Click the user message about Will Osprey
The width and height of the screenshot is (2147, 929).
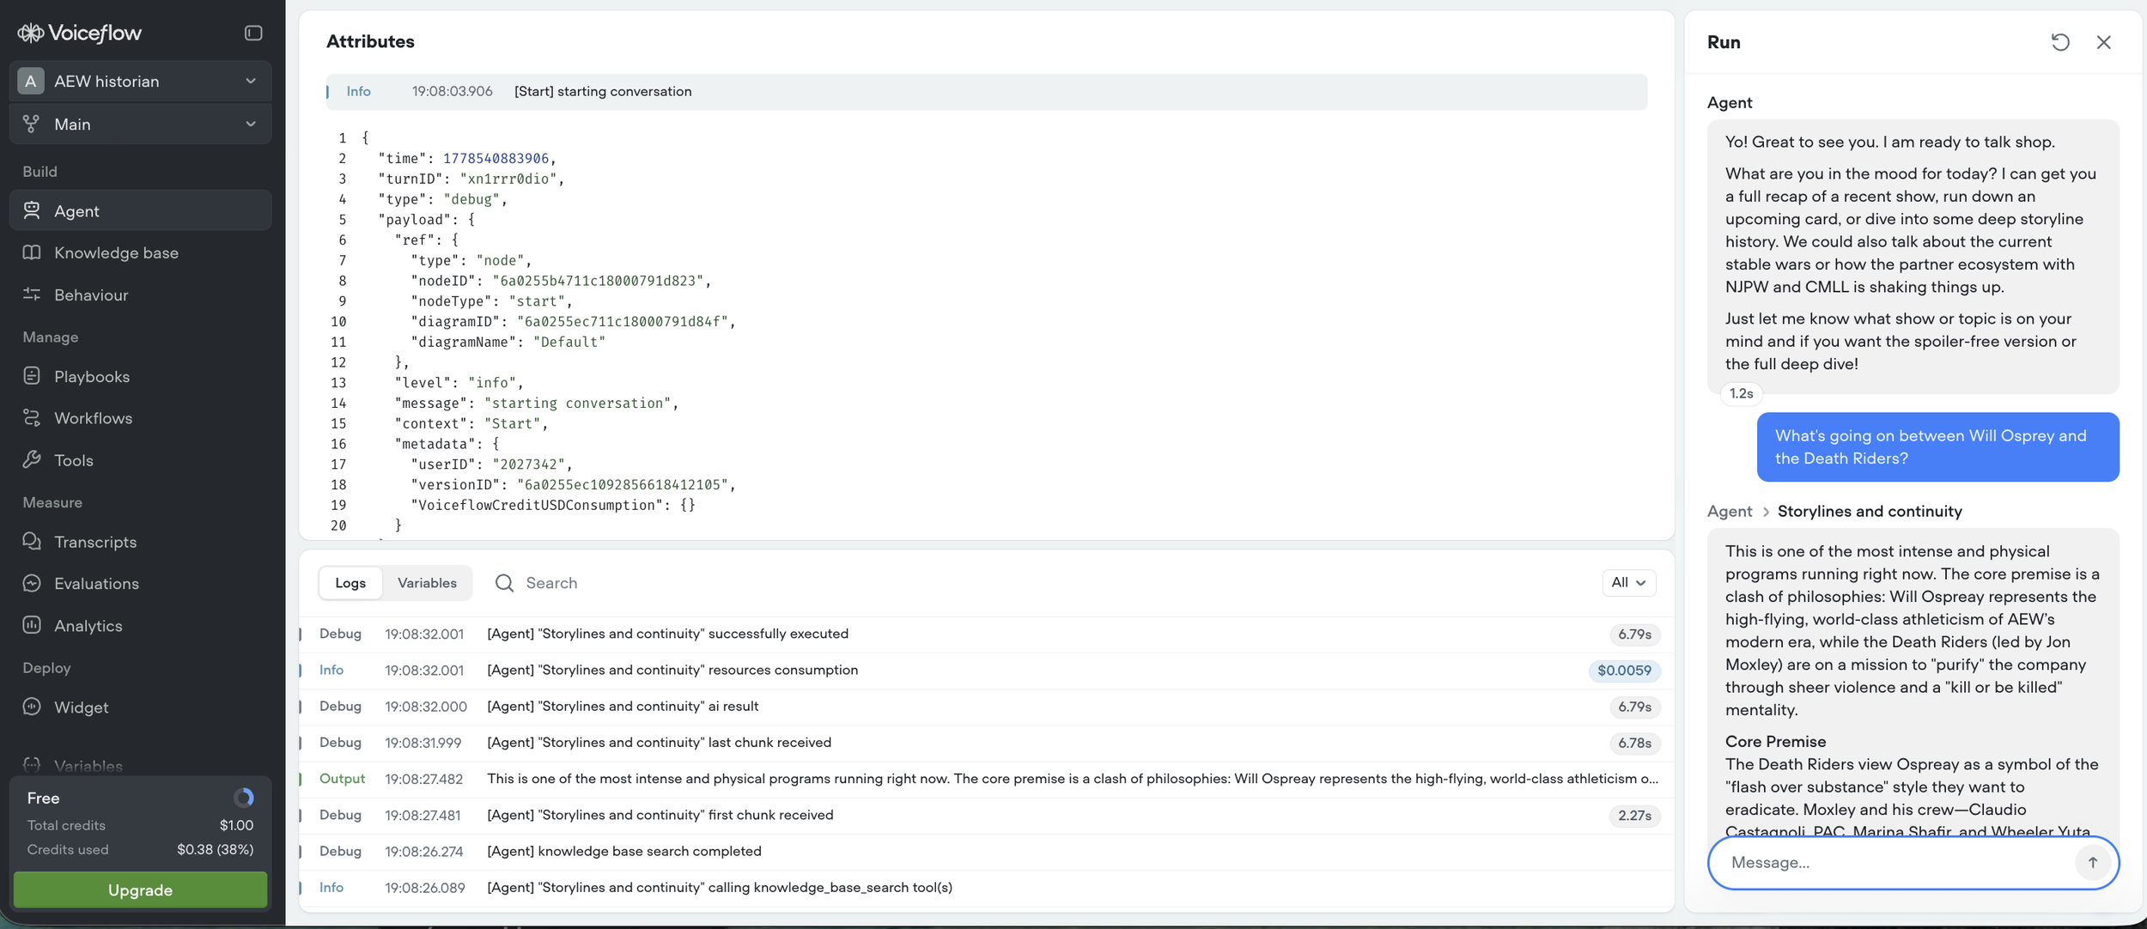(x=1937, y=447)
